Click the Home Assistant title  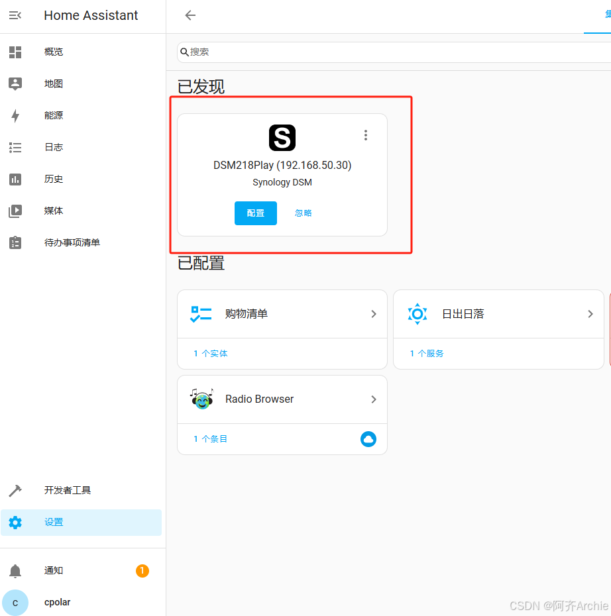91,15
